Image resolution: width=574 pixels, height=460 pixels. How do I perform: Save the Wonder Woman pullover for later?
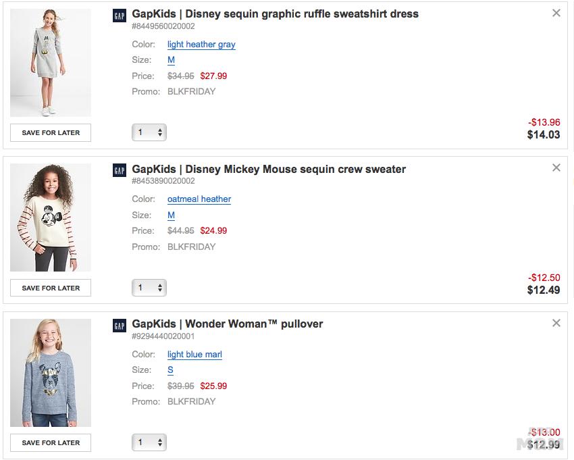click(x=51, y=442)
